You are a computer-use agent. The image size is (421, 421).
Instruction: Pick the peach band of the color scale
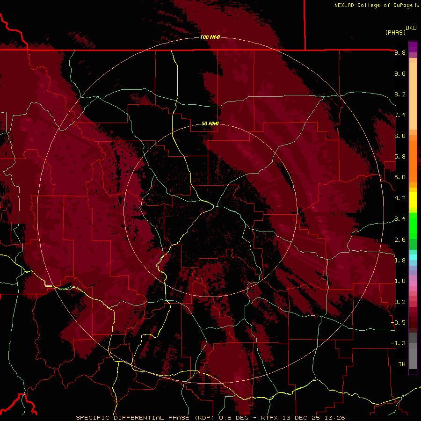point(413,96)
